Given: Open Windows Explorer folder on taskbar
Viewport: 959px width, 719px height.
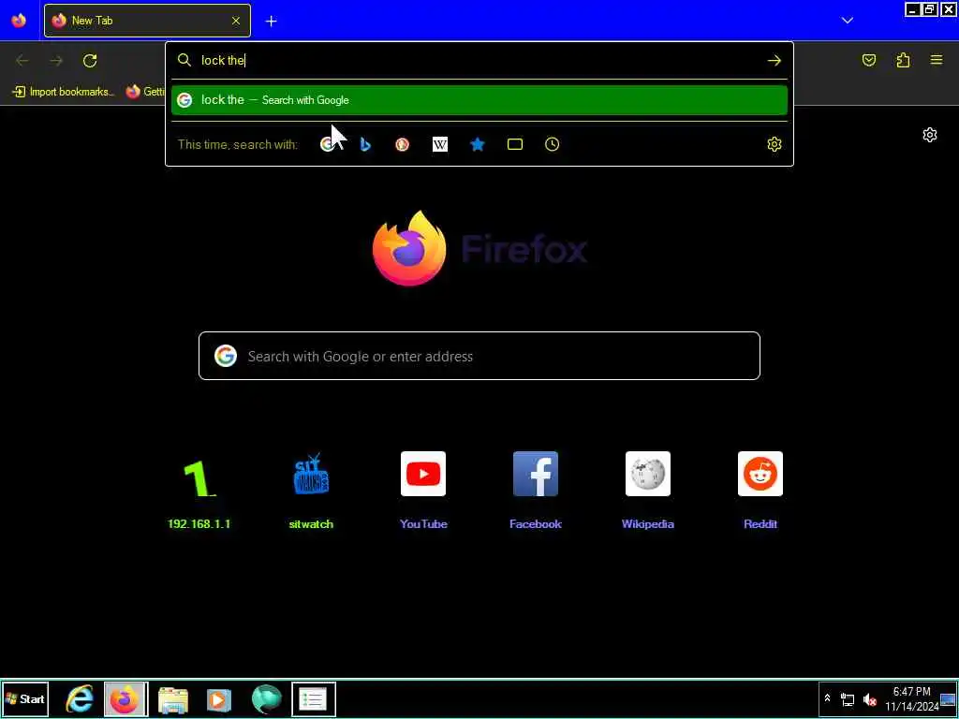Looking at the screenshot, I should (173, 699).
